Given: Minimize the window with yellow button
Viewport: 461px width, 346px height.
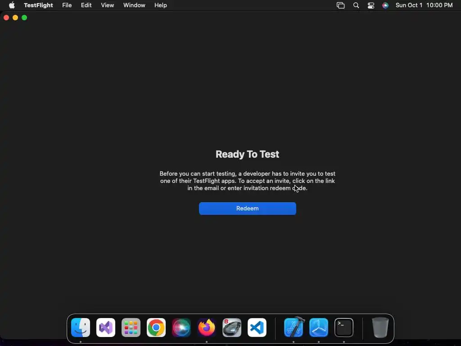Looking at the screenshot, I should coord(15,18).
